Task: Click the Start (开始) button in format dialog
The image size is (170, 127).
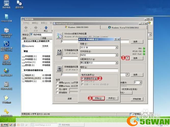Action: click(98, 98)
